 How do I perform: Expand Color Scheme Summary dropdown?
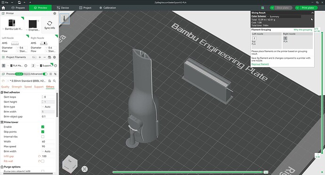coord(284,16)
